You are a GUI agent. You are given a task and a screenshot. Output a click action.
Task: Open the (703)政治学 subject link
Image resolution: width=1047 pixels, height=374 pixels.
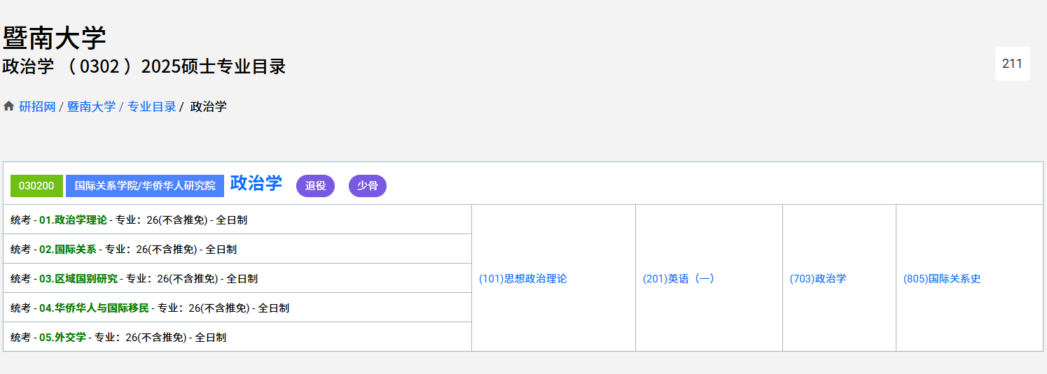point(817,279)
